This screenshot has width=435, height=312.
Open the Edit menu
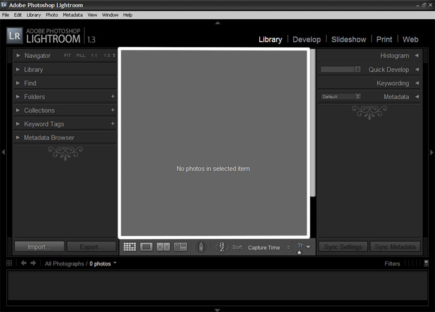coord(18,15)
